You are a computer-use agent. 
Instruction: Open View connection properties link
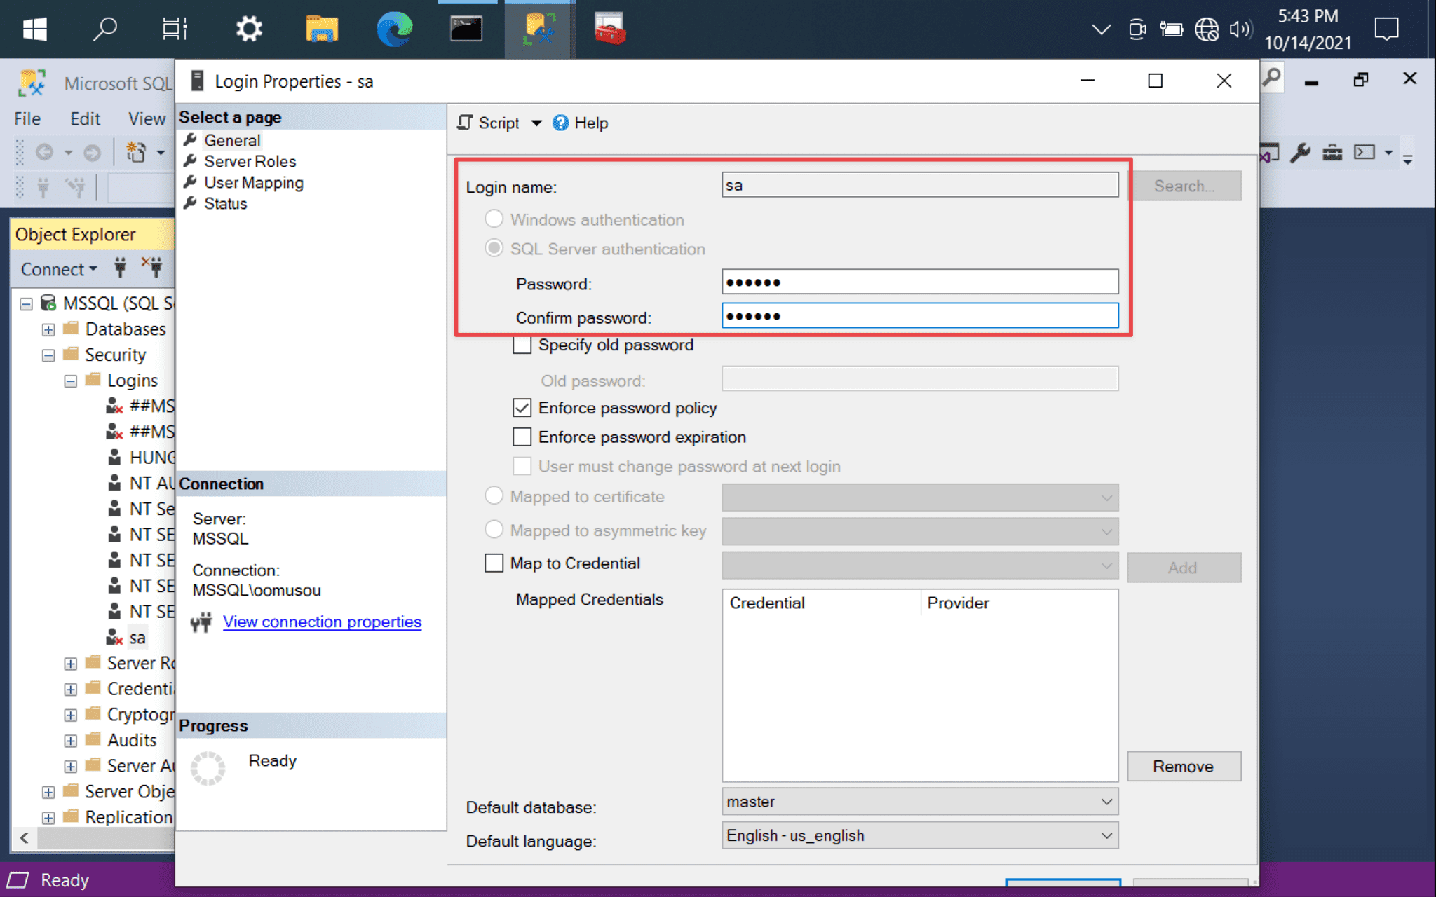pyautogui.click(x=322, y=622)
